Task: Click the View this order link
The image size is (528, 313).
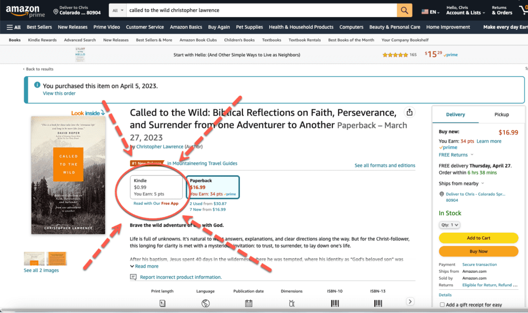Action: click(59, 93)
